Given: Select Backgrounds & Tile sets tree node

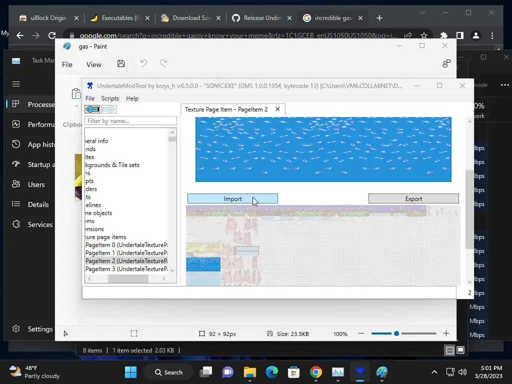Looking at the screenshot, I should 112,165.
